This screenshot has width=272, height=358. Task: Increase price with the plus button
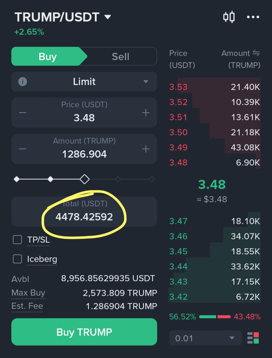coord(146,113)
